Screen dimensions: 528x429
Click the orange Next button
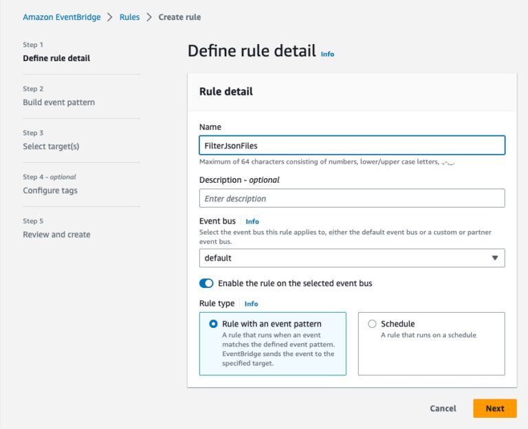[495, 408]
